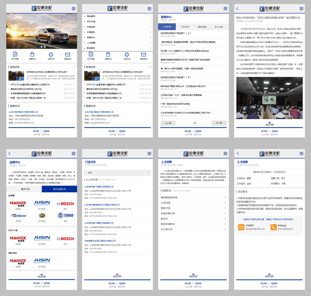
Task: Expand the 渠道管理部经理 job listing
Action: point(194,197)
